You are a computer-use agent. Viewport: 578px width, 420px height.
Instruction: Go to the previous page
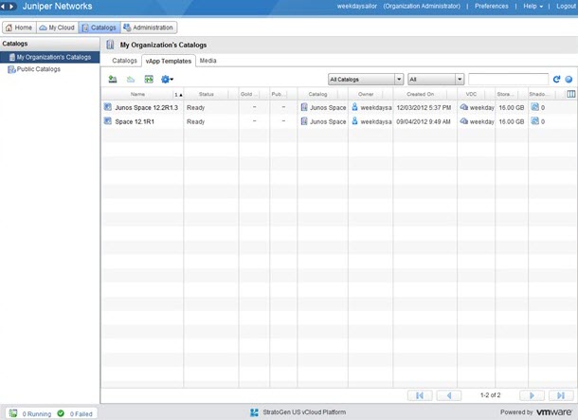coord(448,395)
